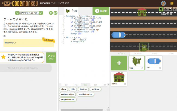Click the カエルをクルマにぶつけてみよう hint bar
177x111 pixels.
click(x=26, y=68)
